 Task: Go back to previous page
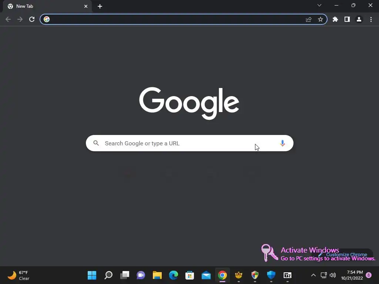pyautogui.click(x=8, y=19)
